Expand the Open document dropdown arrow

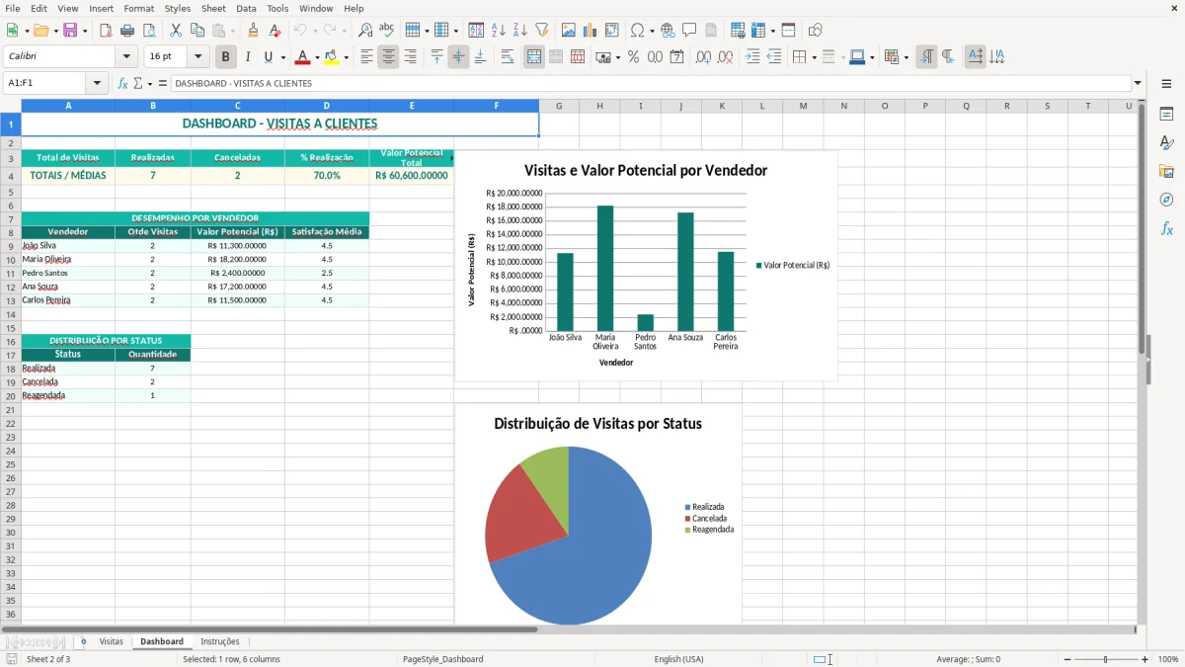point(54,31)
